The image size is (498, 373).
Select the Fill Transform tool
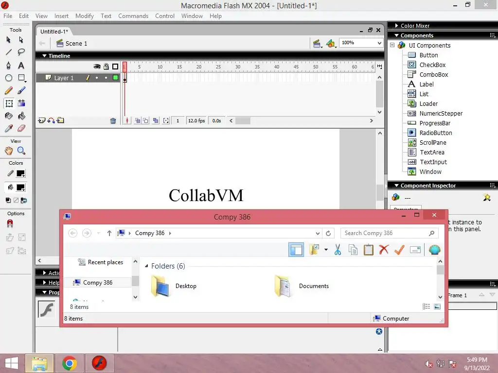point(21,103)
